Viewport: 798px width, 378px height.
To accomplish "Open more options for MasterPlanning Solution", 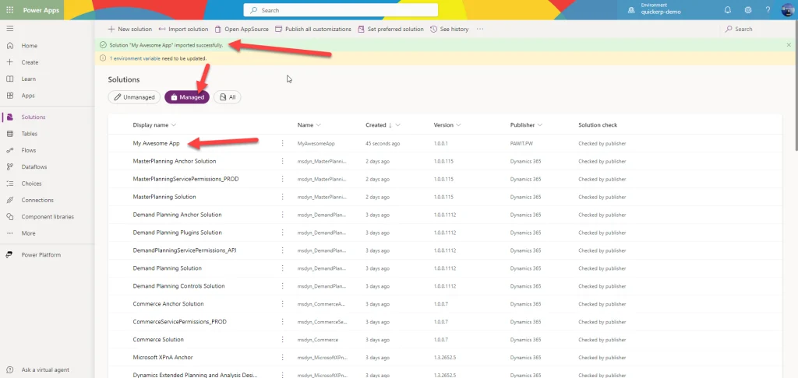I will point(282,197).
